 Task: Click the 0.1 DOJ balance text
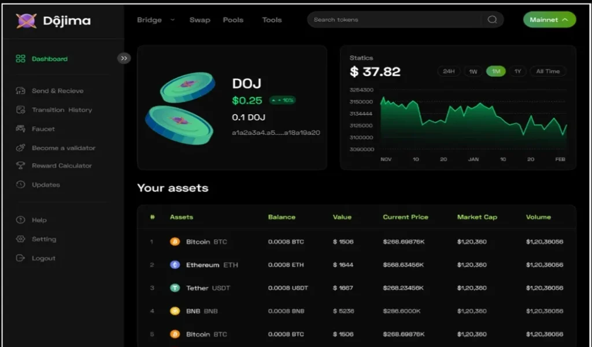pyautogui.click(x=249, y=117)
